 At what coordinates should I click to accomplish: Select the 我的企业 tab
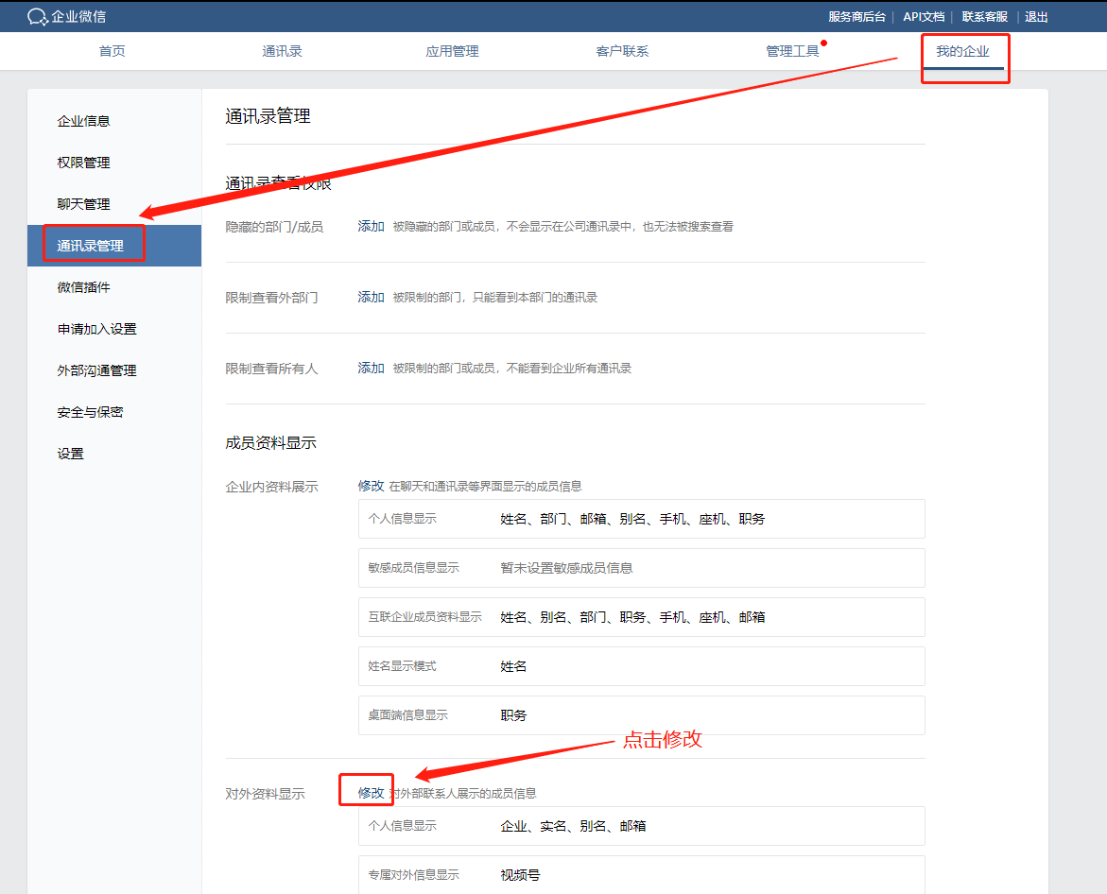[962, 51]
